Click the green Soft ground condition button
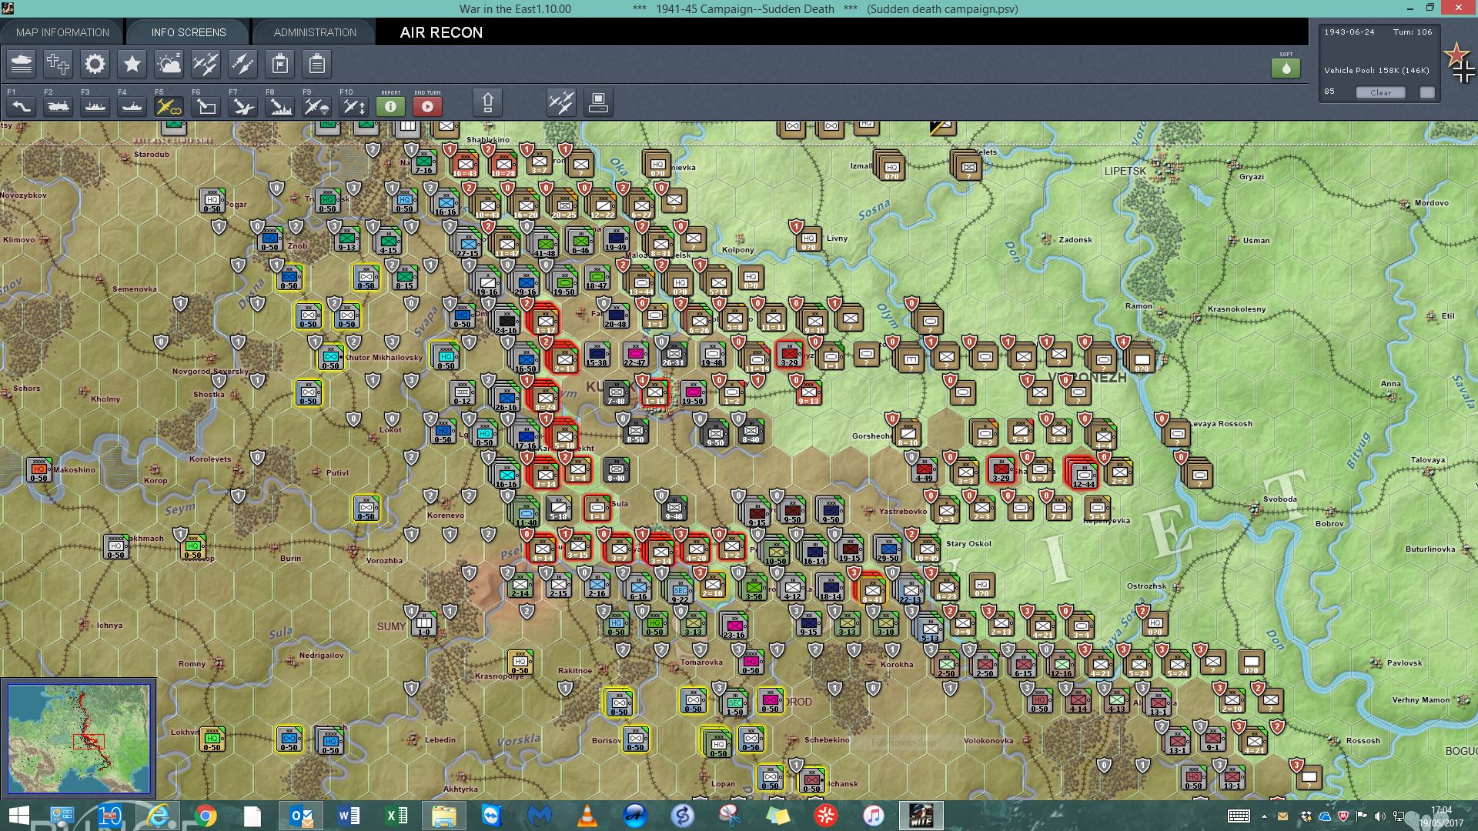The image size is (1478, 831). coord(1286,68)
